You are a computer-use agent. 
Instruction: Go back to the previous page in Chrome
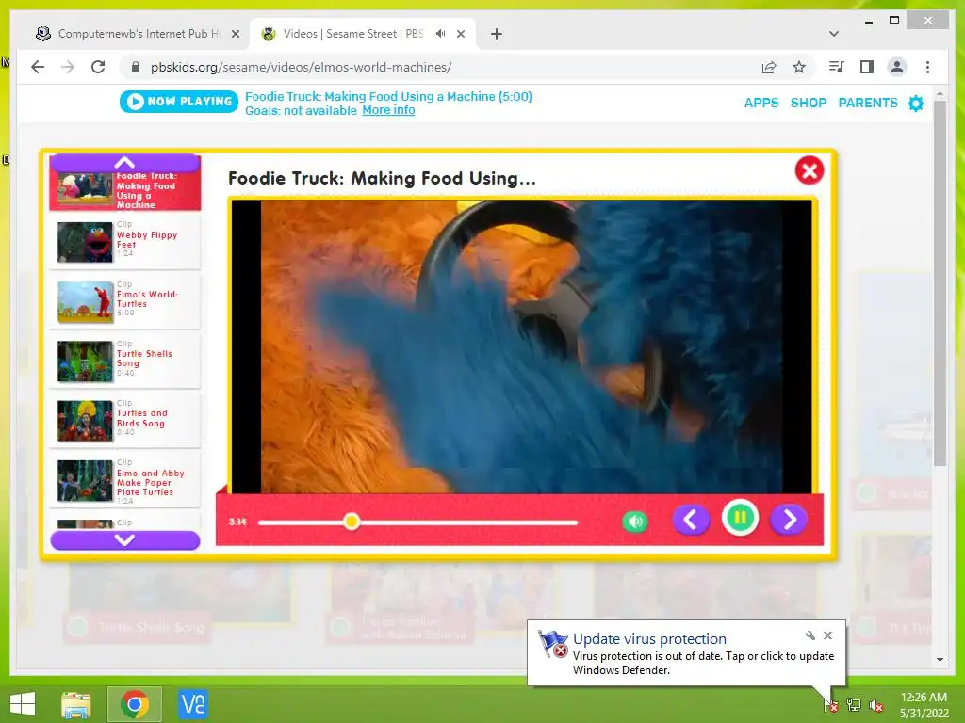[x=38, y=67]
